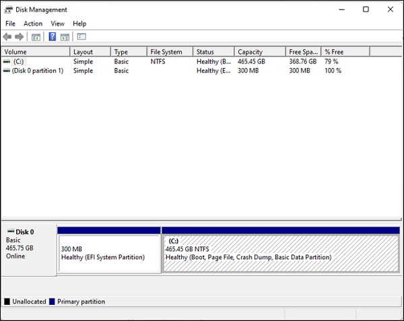Click the blue Primary partition legend swatch
Viewport: 404px width, 321px height.
coord(52,301)
